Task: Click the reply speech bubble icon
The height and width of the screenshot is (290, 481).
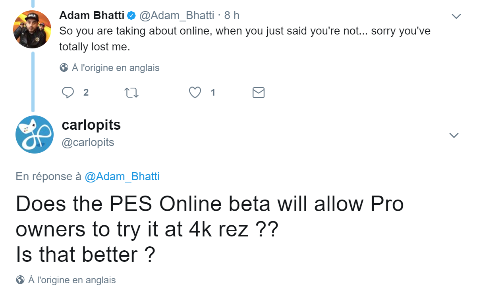Action: [68, 92]
